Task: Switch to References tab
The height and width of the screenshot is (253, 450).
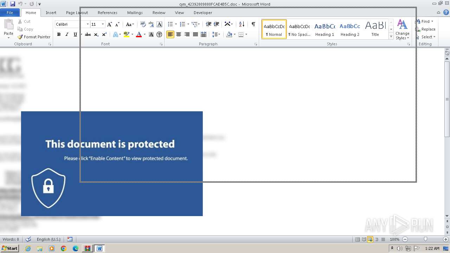Action: tap(108, 12)
